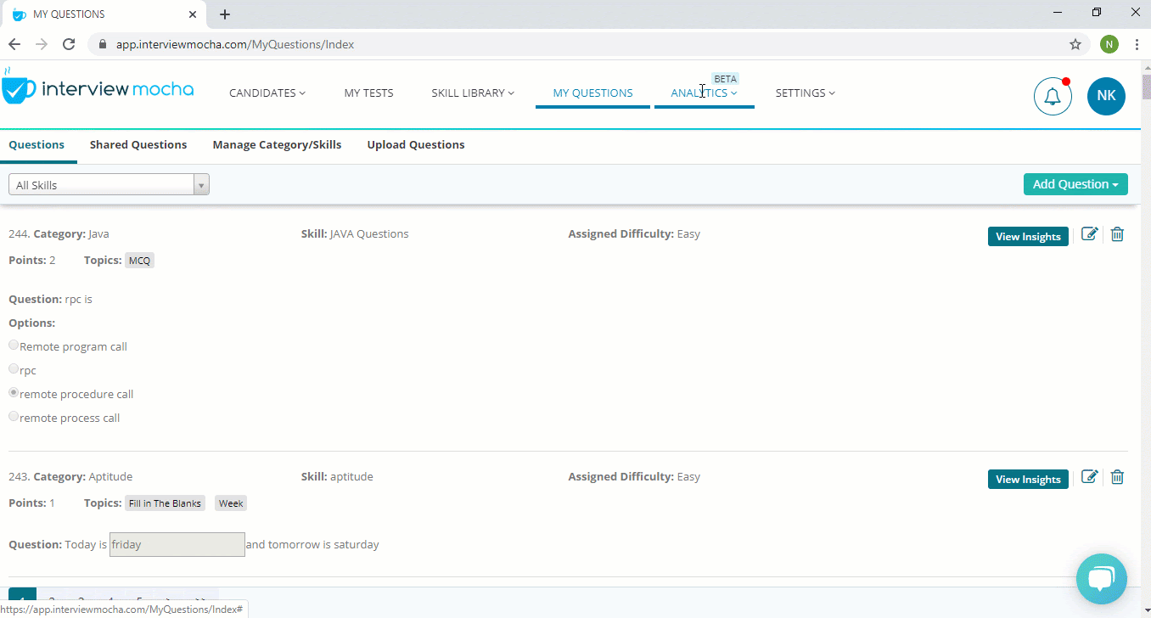Switch to the Shared Questions tab
Screen dimensions: 1151x618
(138, 144)
